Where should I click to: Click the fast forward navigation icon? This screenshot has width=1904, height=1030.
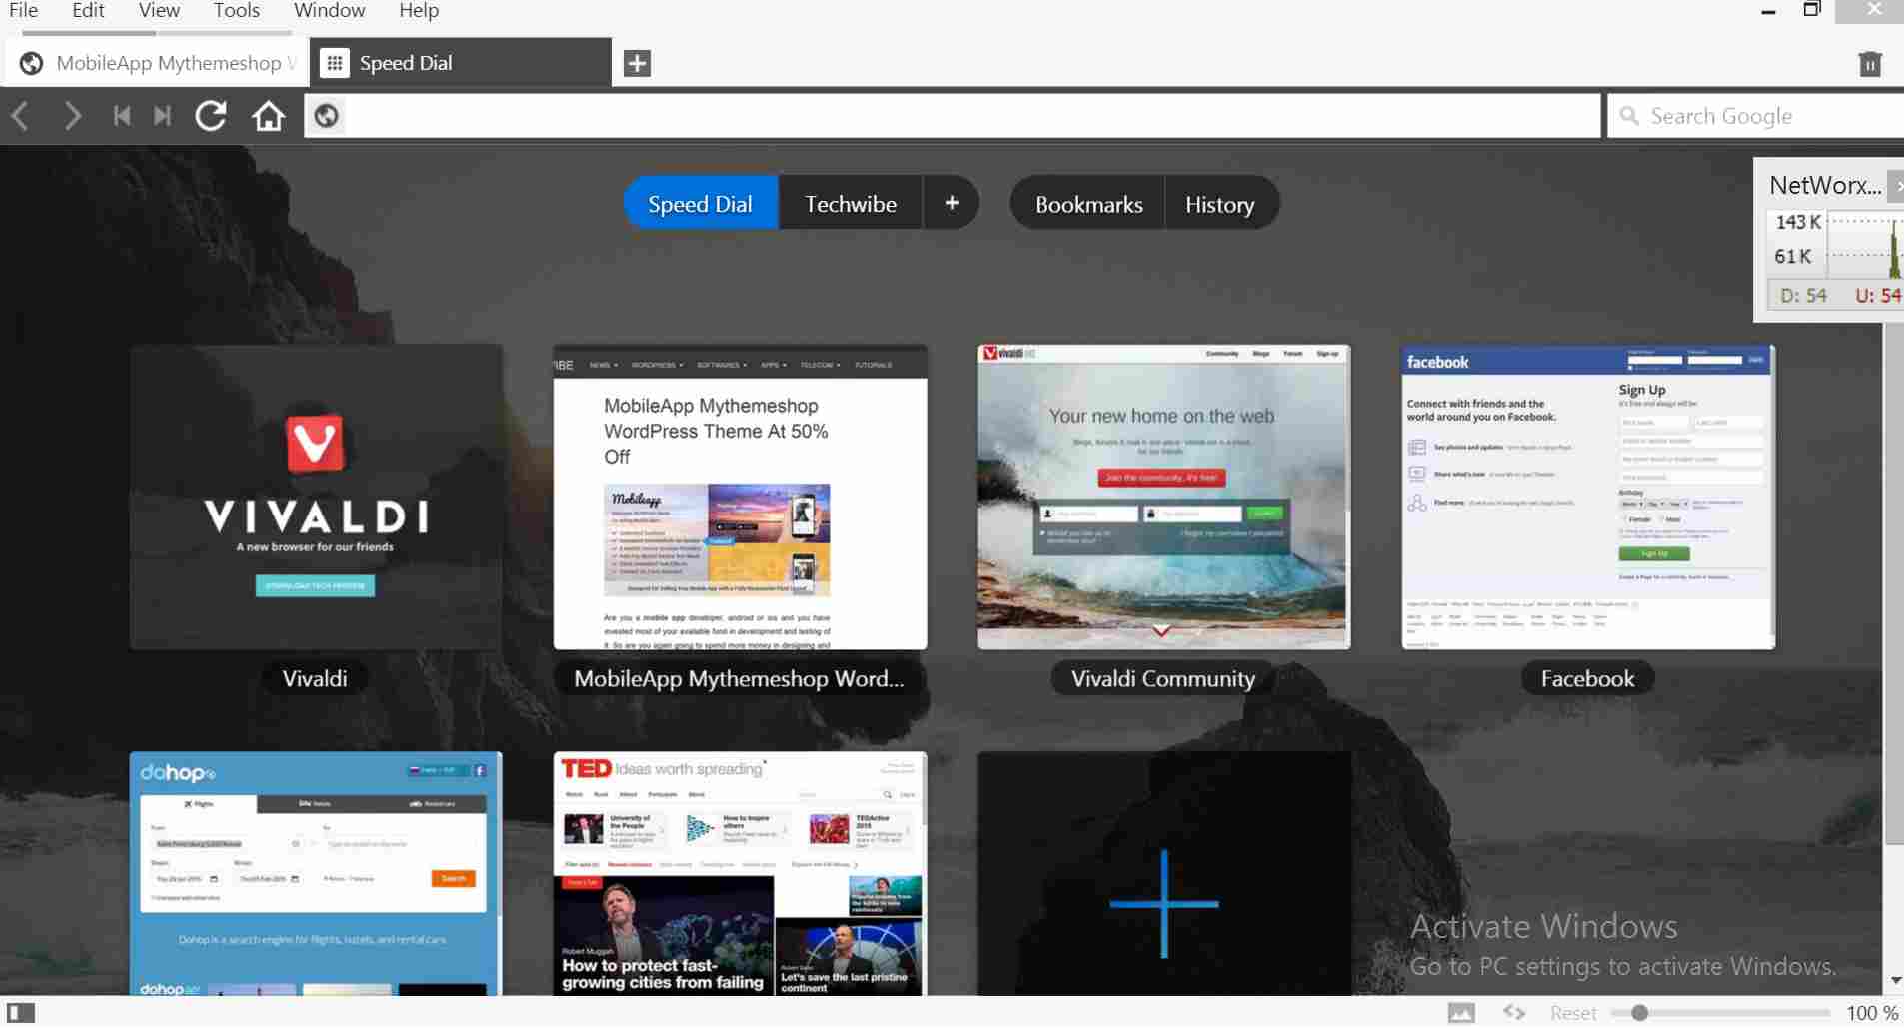(x=162, y=116)
